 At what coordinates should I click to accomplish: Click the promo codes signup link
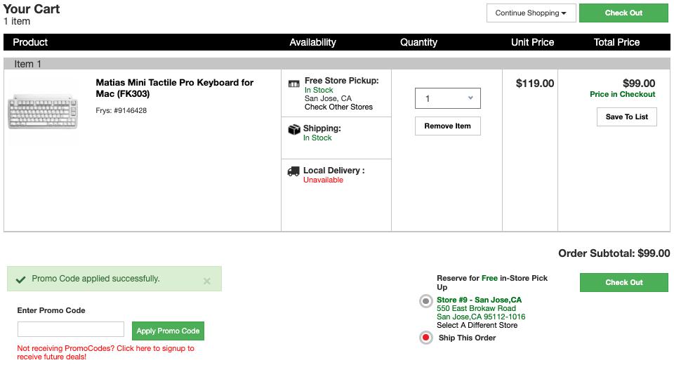coord(105,352)
